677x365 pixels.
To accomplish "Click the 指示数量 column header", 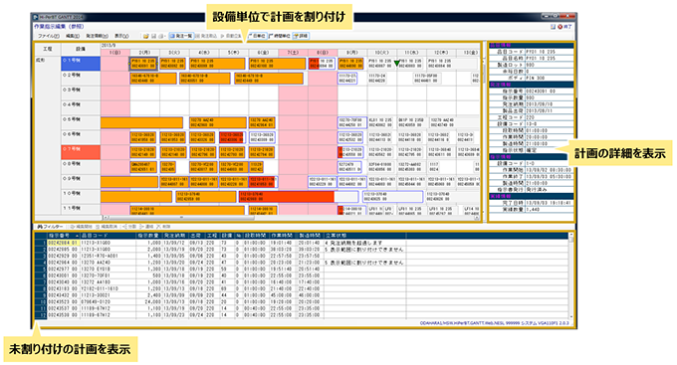I will tap(149, 236).
